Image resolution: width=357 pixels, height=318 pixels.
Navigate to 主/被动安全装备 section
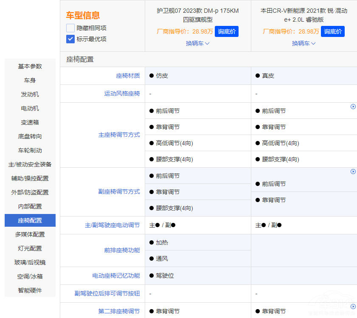pyautogui.click(x=30, y=164)
